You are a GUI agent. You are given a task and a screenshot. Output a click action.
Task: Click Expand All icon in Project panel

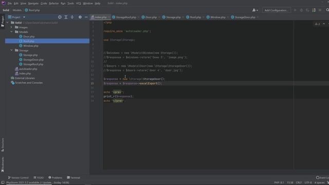[x=66, y=17]
